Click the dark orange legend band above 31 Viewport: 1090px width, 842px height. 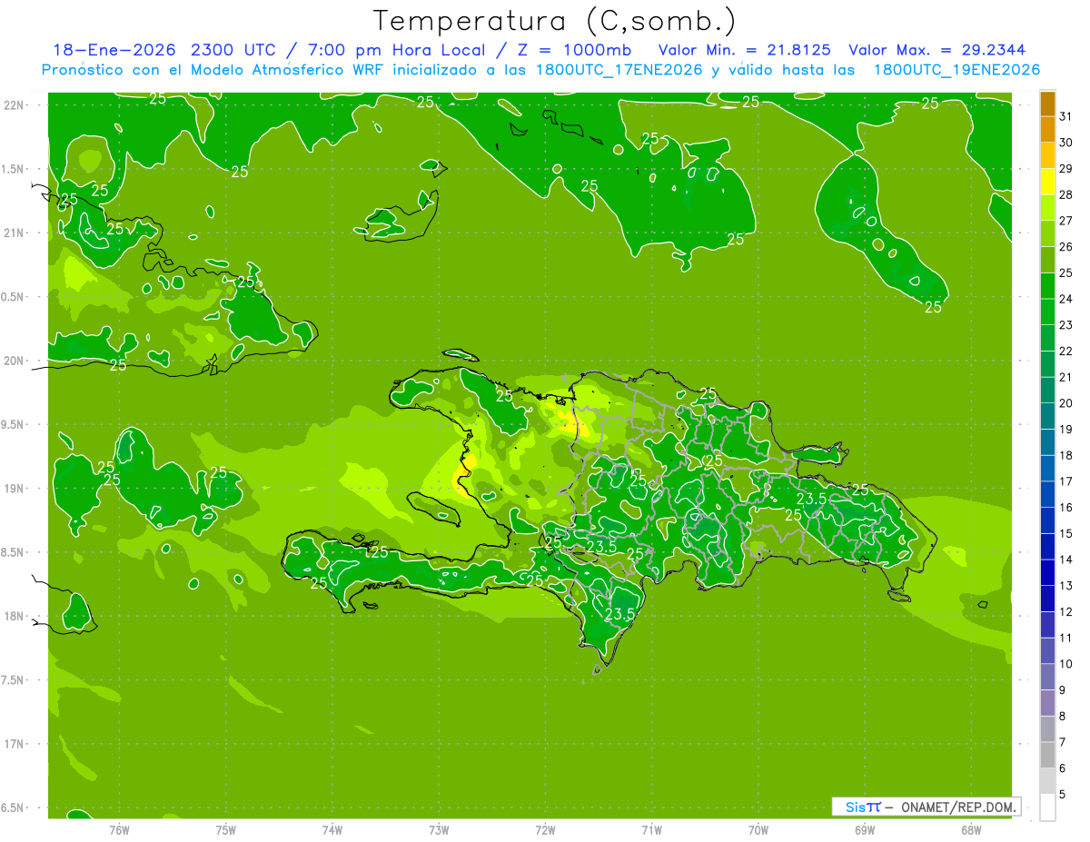tap(1047, 104)
